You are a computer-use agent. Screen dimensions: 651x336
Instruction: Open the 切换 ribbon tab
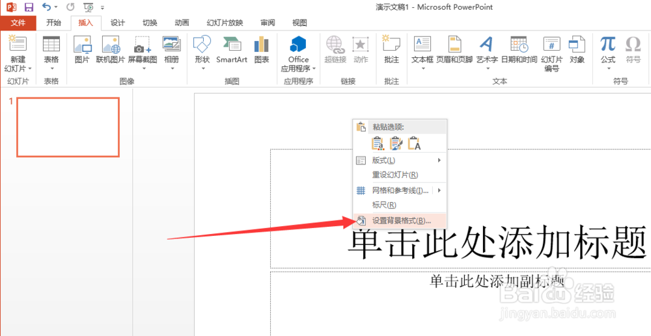[150, 23]
